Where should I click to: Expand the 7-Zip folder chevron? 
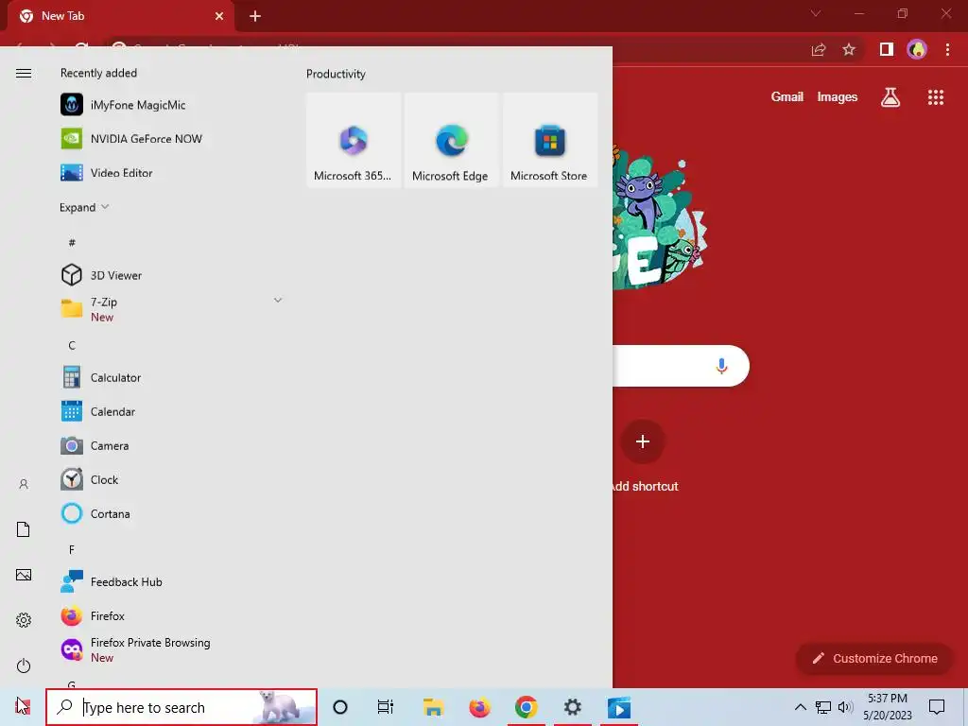click(278, 300)
